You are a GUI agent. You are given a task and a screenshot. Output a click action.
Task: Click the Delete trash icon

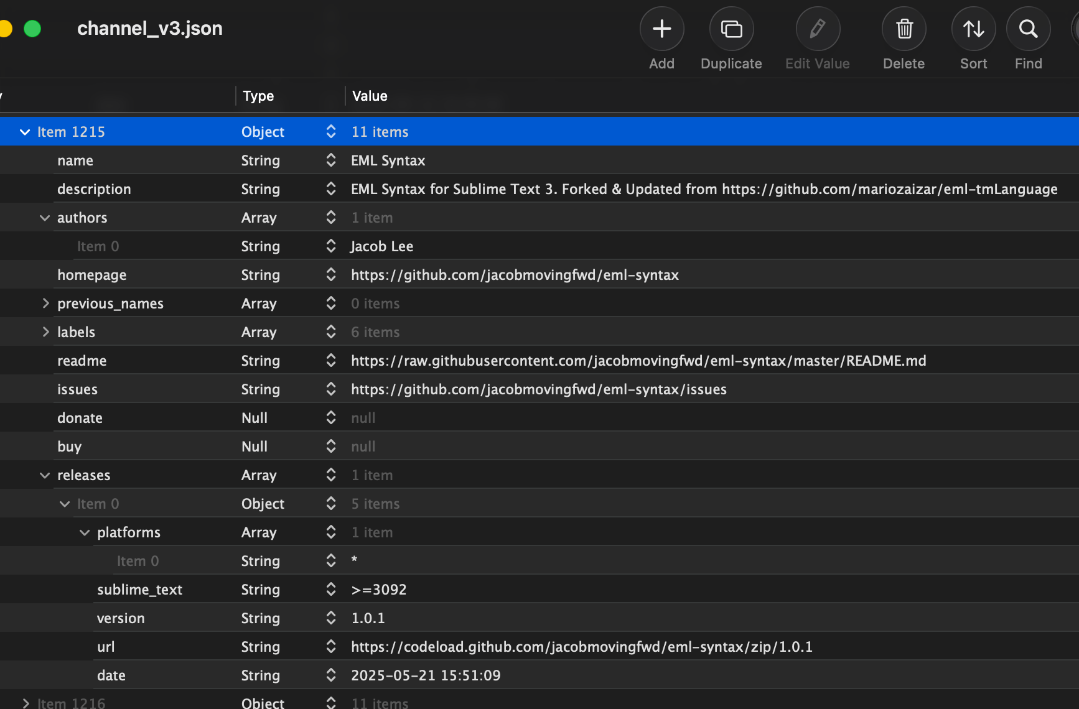tap(904, 29)
